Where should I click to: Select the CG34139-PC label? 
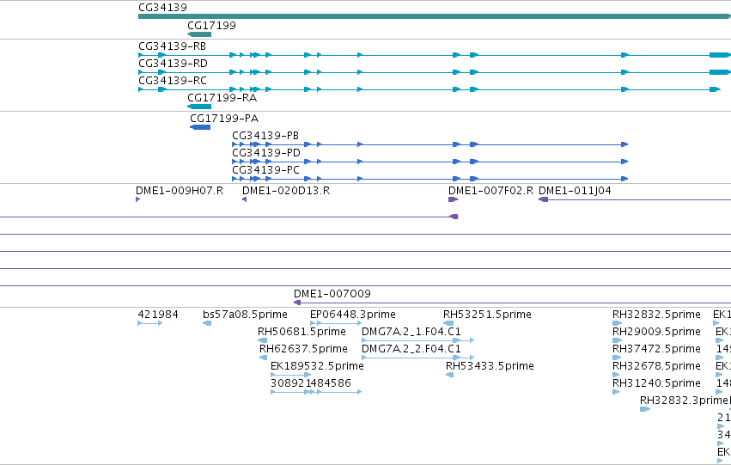(265, 170)
